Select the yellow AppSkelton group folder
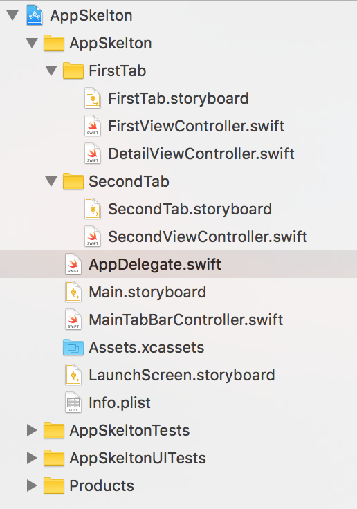This screenshot has width=357, height=509. [x=53, y=43]
